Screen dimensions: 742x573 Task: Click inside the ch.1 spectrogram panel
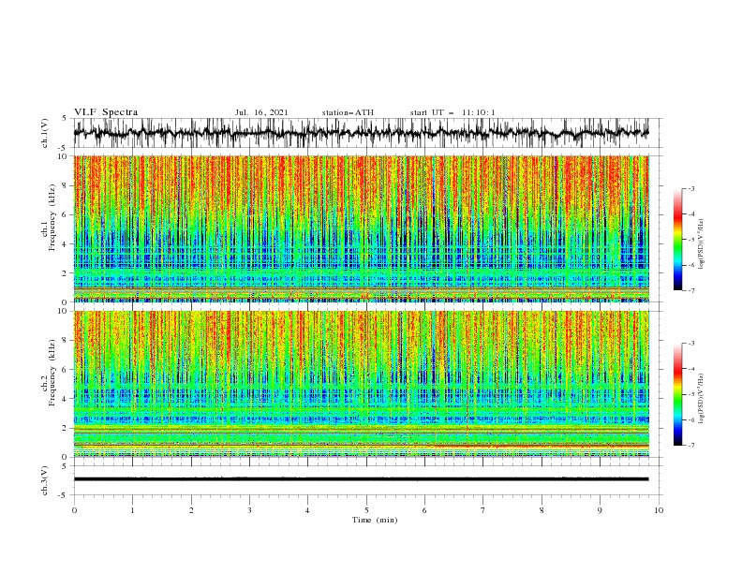coord(361,228)
